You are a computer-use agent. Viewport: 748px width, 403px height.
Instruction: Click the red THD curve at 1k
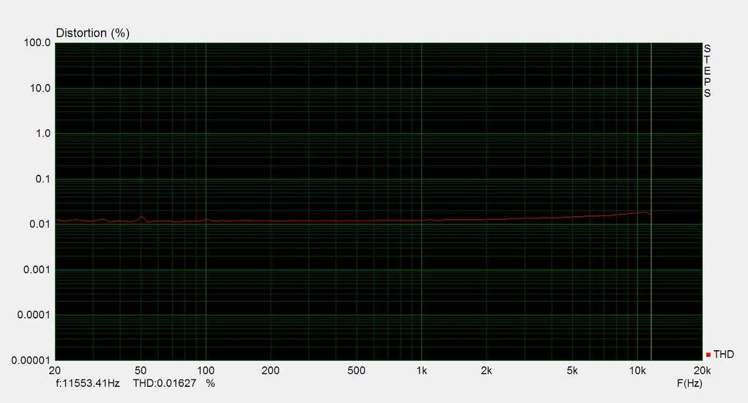pyautogui.click(x=422, y=221)
